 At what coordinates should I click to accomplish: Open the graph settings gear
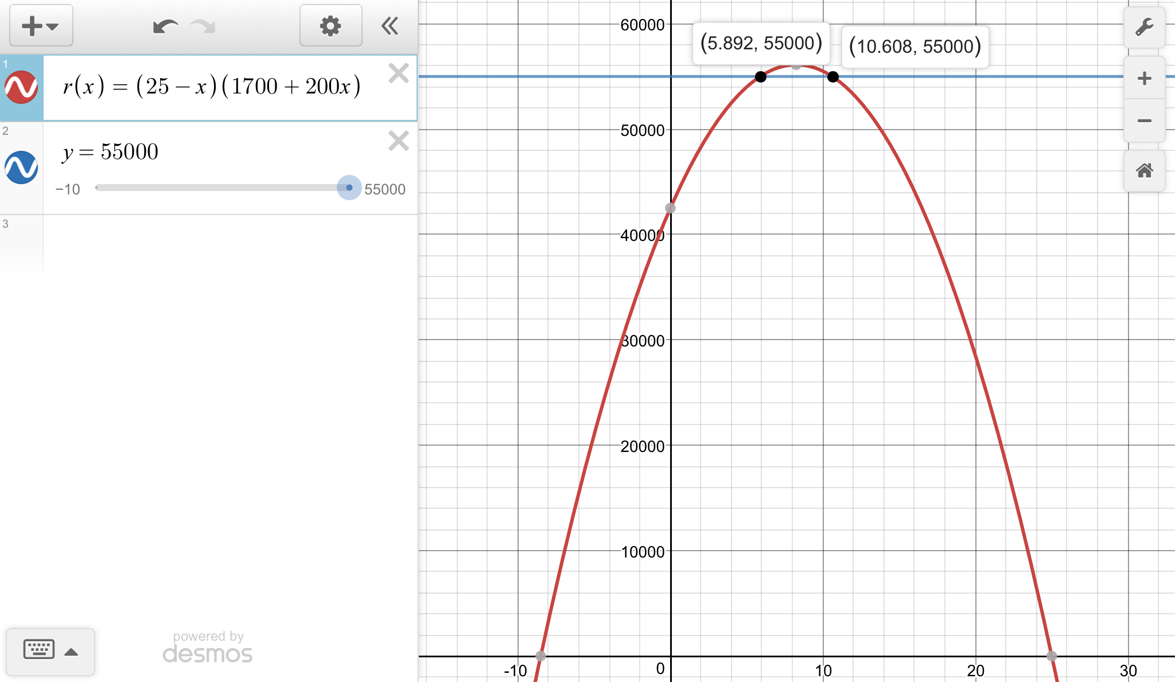[330, 26]
